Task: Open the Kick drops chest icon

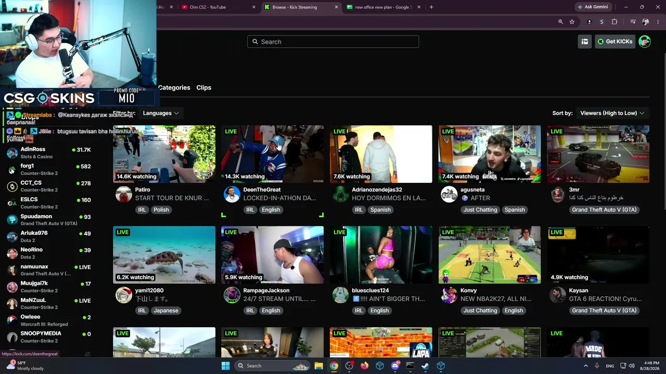Action: coord(585,42)
